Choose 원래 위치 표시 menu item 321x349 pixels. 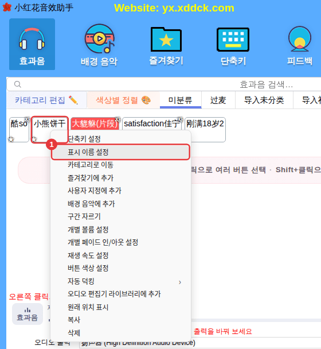[120, 307]
